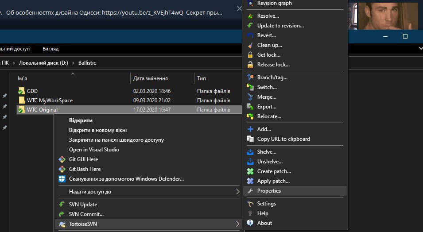Select the GDD folder name
The height and width of the screenshot is (232, 423).
pos(32,91)
